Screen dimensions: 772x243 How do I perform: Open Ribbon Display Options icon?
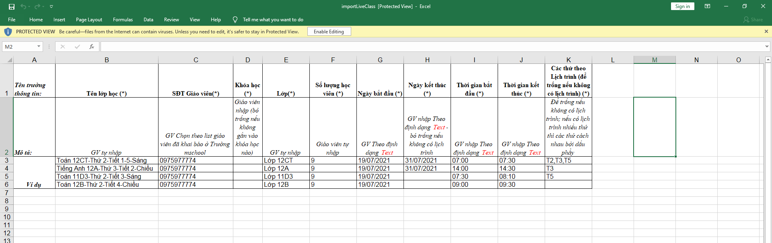pos(707,6)
